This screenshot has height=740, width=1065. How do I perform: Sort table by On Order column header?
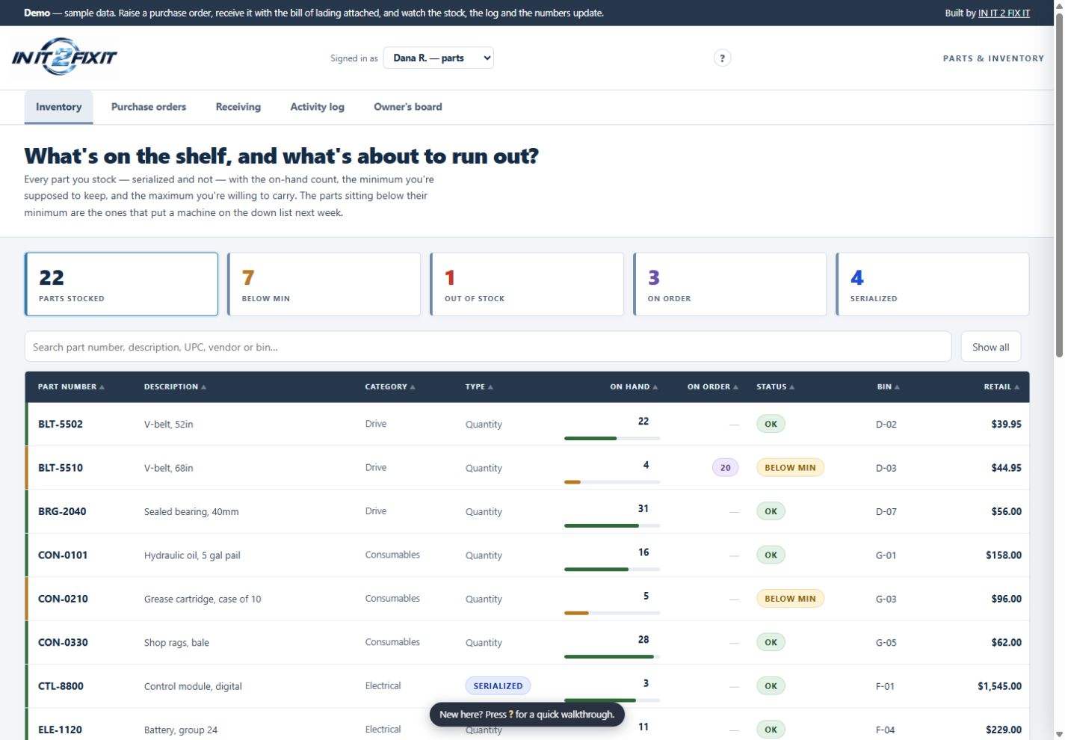(x=713, y=386)
